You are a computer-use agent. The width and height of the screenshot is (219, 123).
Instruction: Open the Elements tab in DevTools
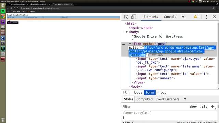click(x=151, y=17)
